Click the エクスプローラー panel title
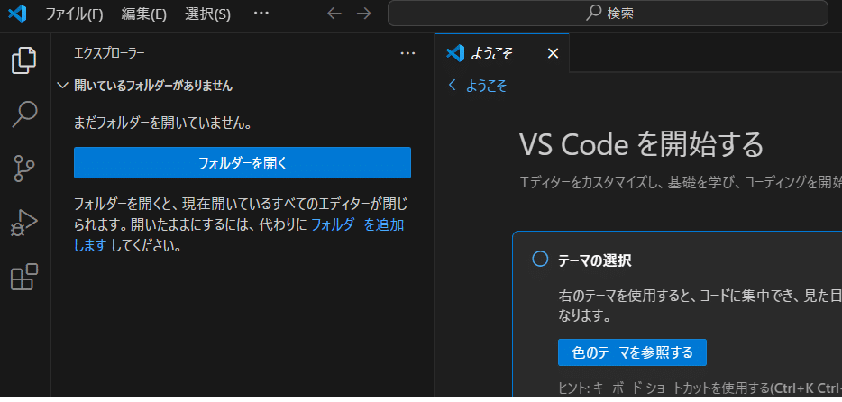This screenshot has height=402, width=842. (x=110, y=53)
